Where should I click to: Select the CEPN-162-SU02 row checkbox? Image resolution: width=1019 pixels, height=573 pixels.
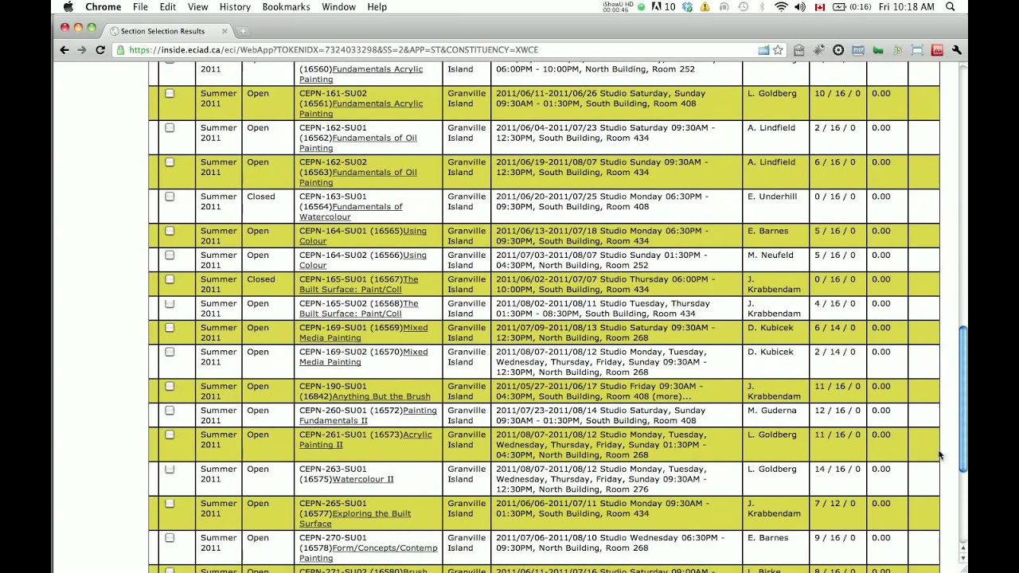[170, 162]
